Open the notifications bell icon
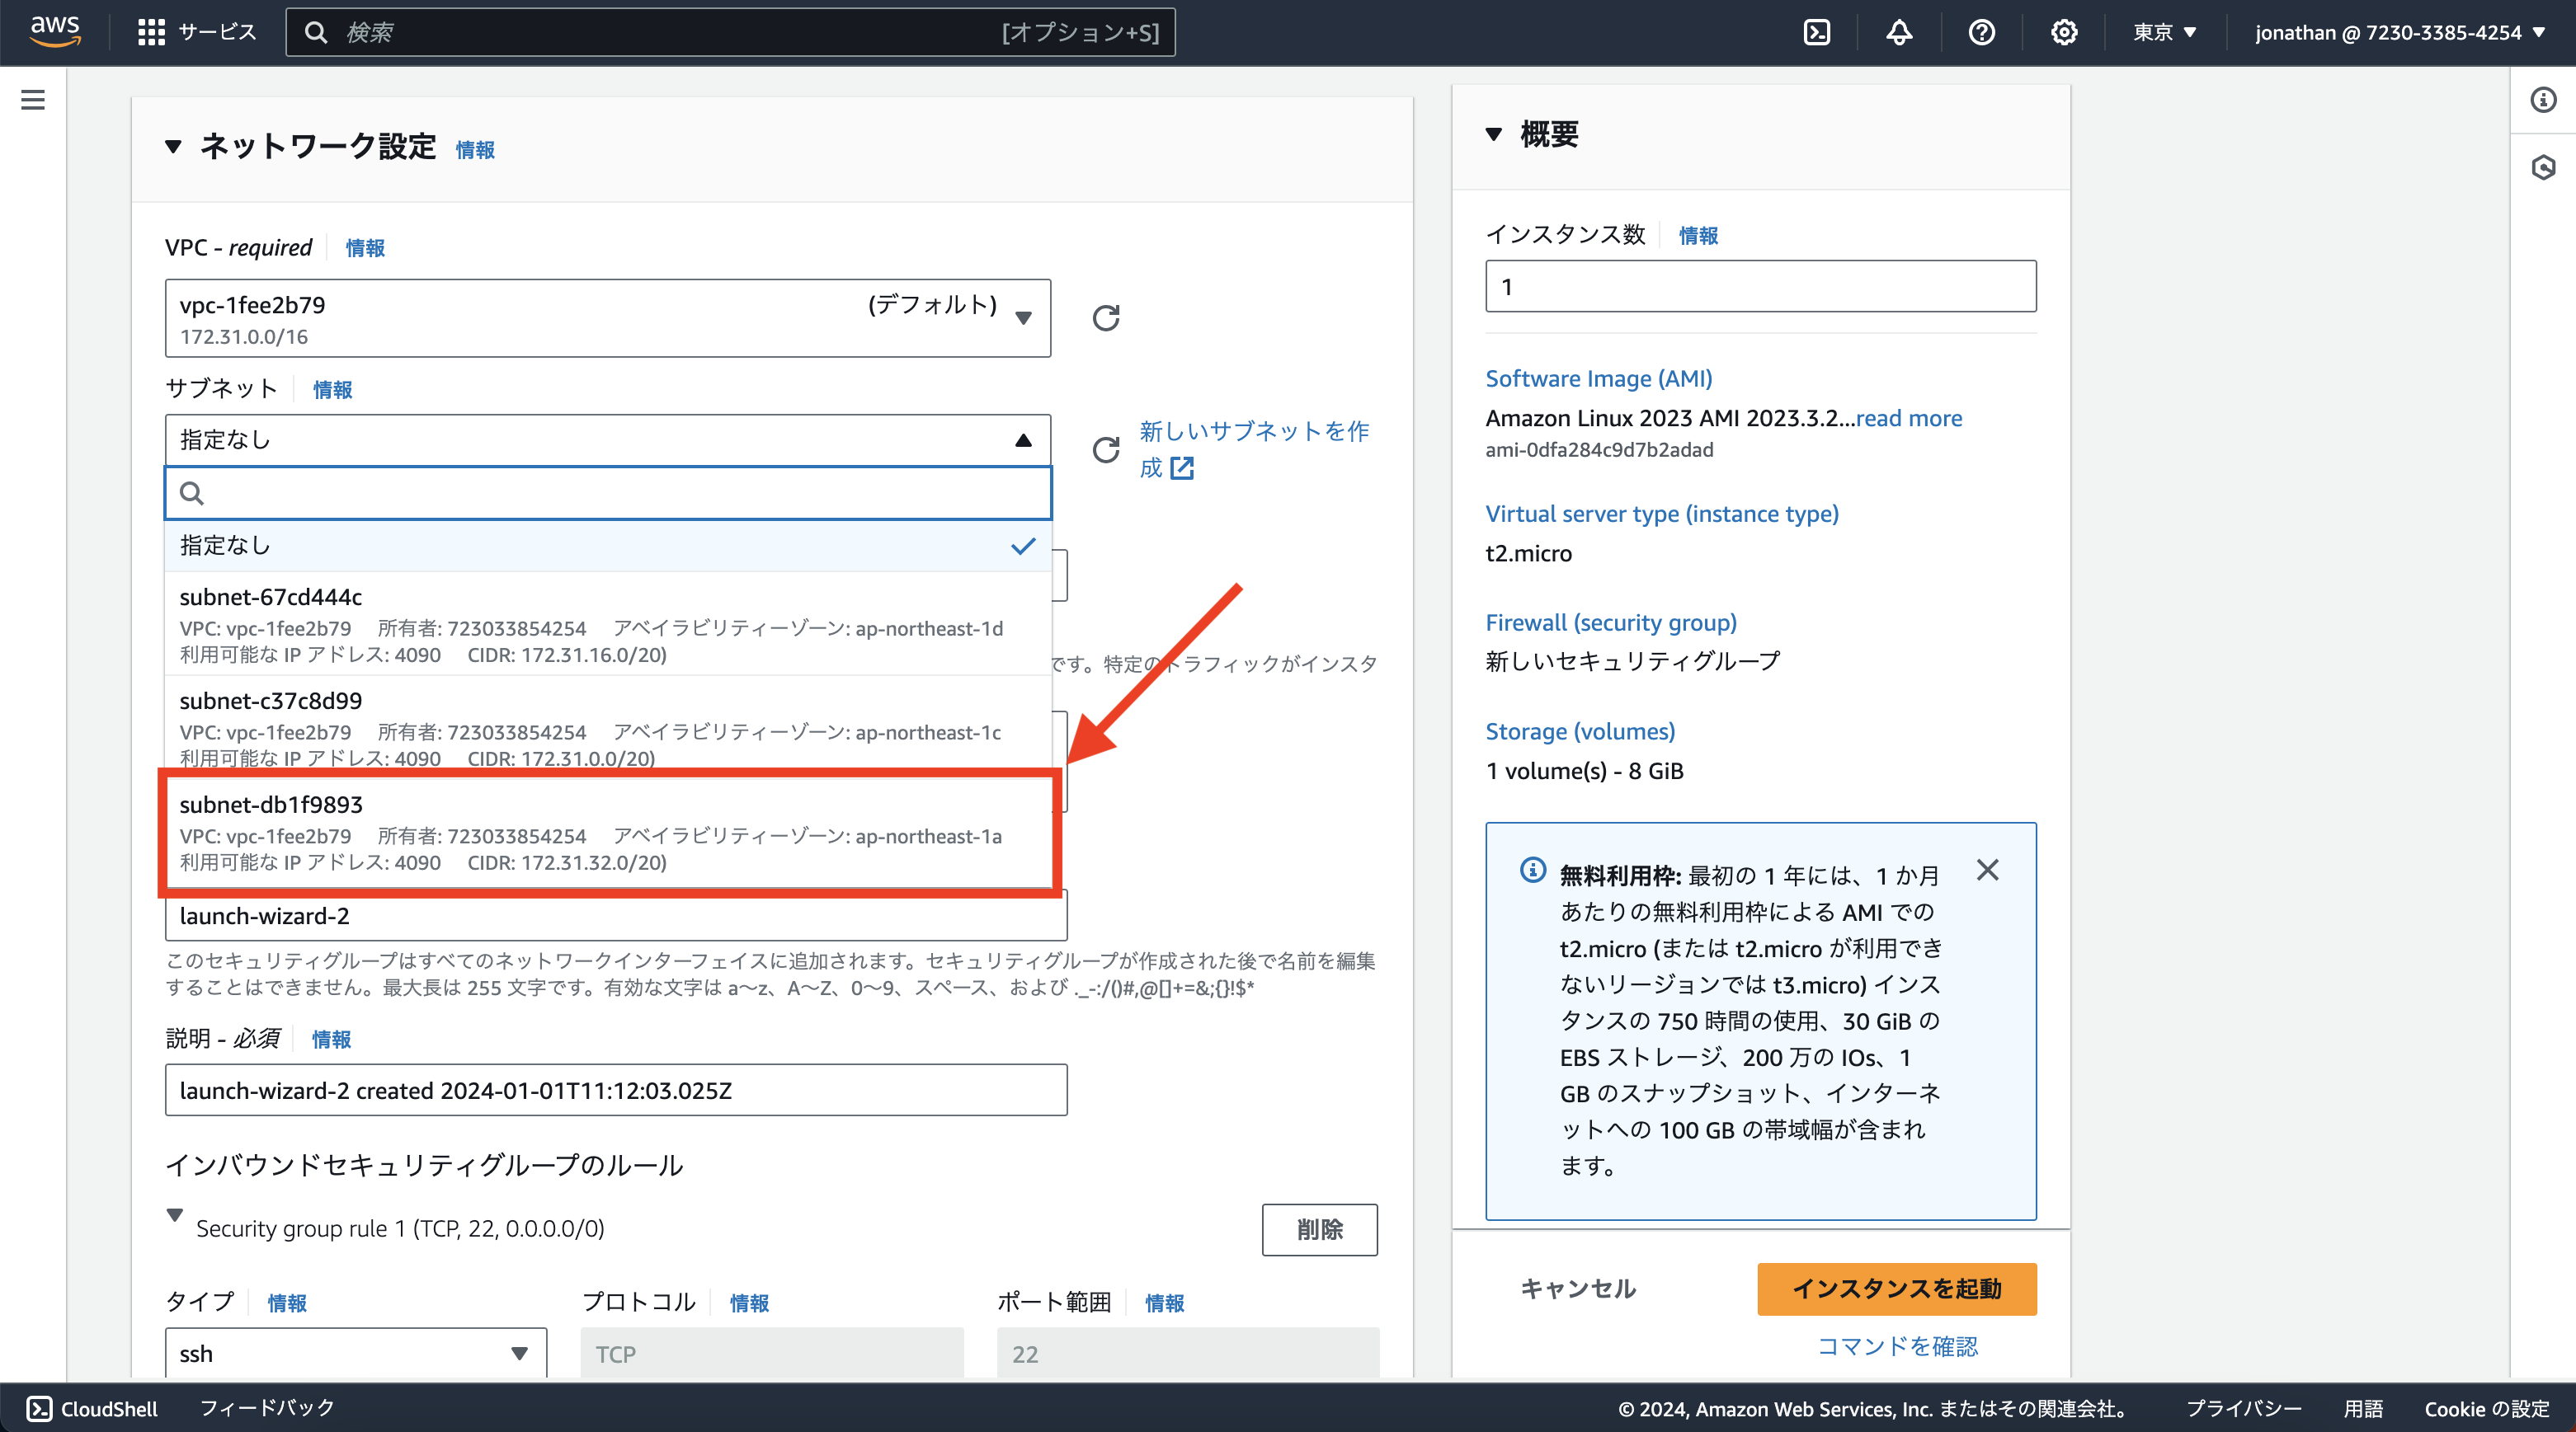The width and height of the screenshot is (2576, 1432). tap(1899, 31)
